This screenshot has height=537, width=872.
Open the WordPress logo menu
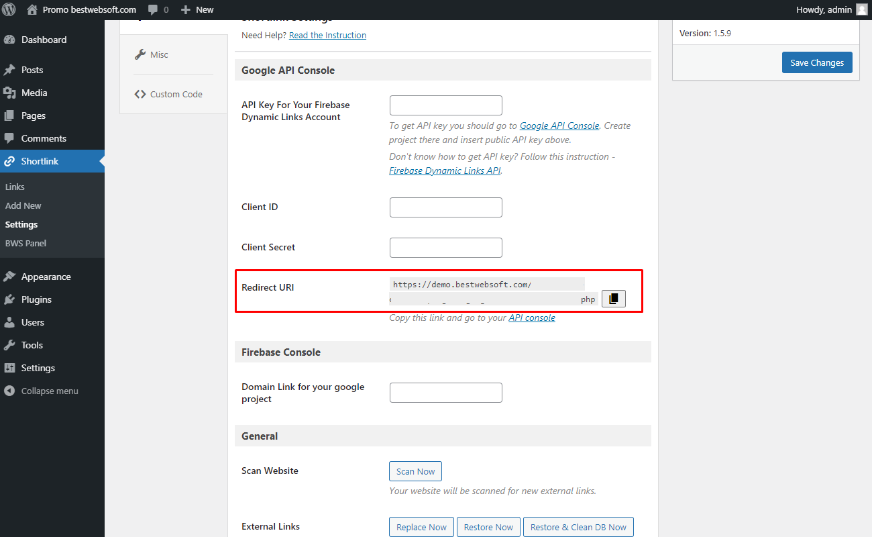[9, 9]
